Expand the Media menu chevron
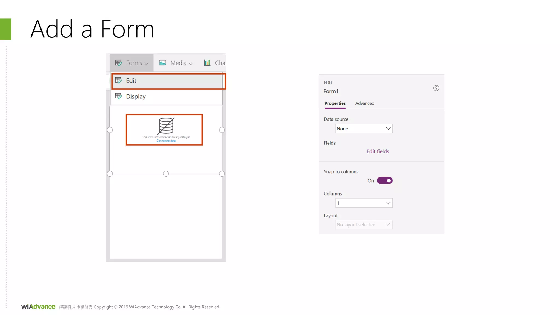Image resolution: width=560 pixels, height=315 pixels. [x=191, y=63]
